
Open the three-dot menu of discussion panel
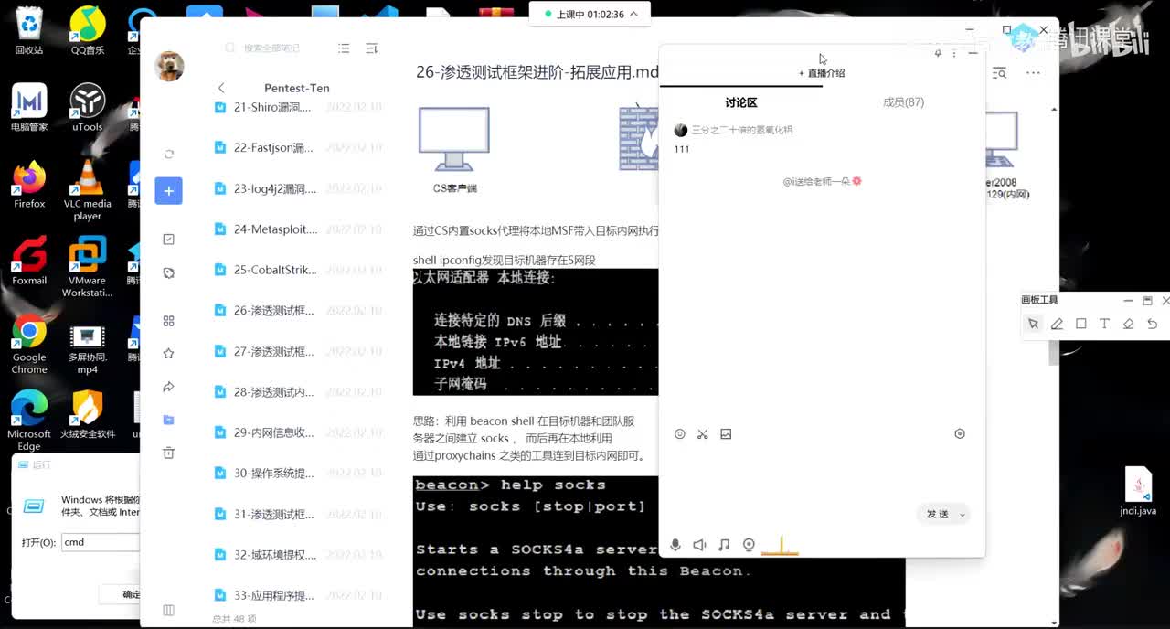pos(954,54)
